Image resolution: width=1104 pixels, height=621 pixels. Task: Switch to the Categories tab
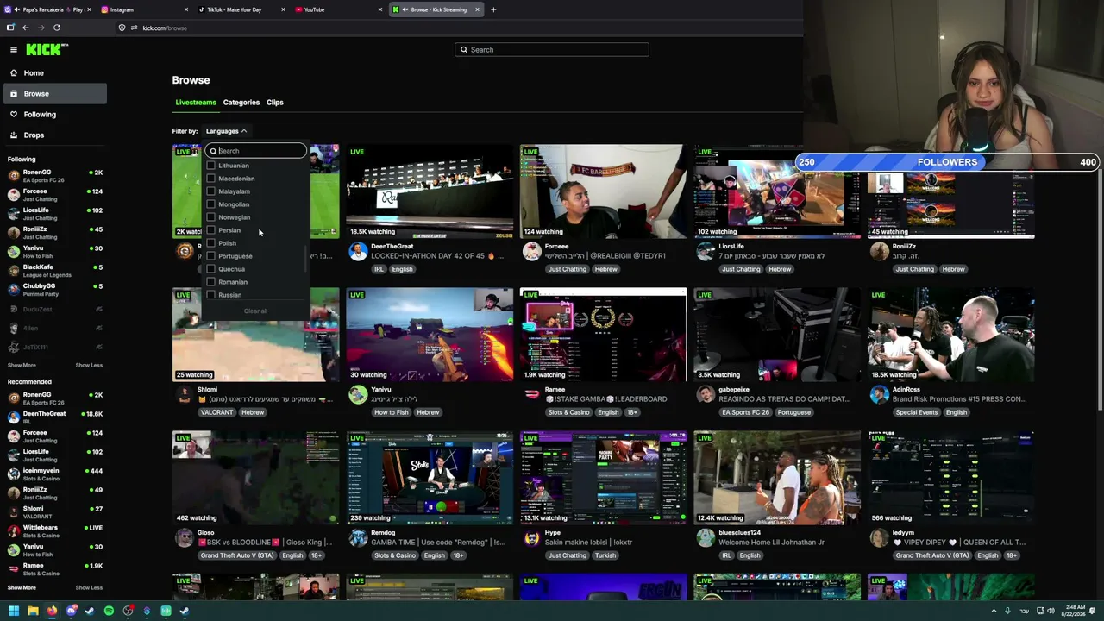pos(241,103)
